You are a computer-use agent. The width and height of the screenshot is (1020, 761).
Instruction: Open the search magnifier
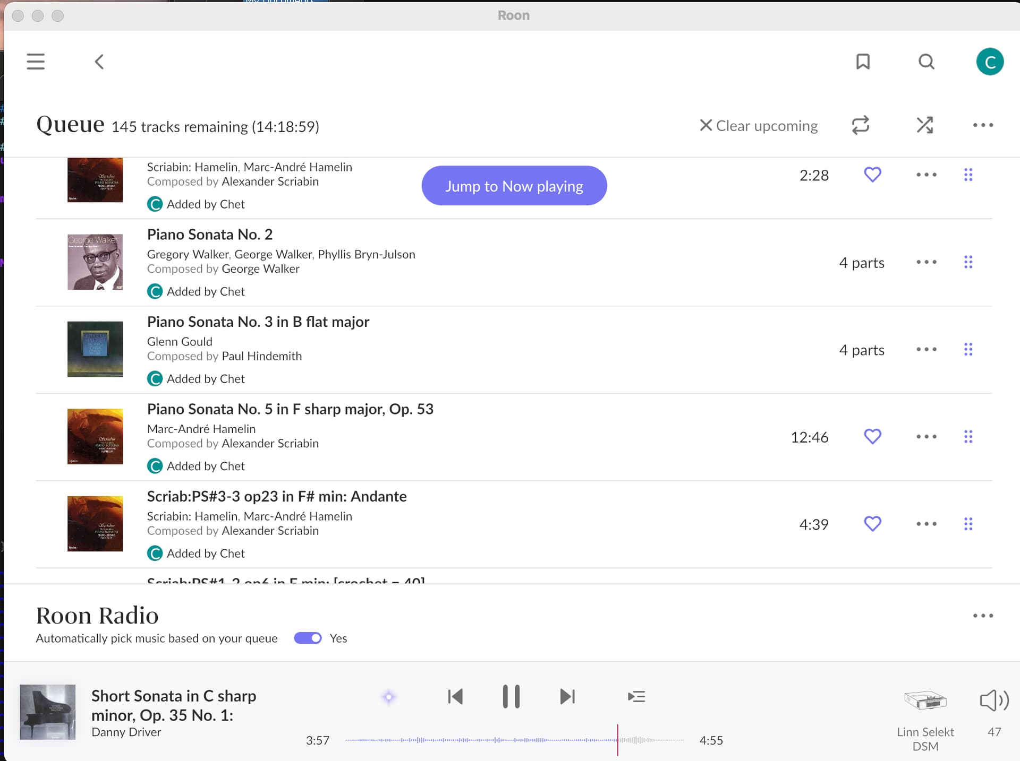(926, 62)
